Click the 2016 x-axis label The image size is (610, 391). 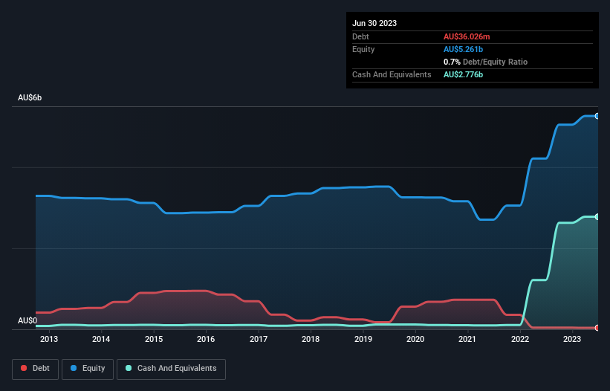pyautogui.click(x=206, y=339)
